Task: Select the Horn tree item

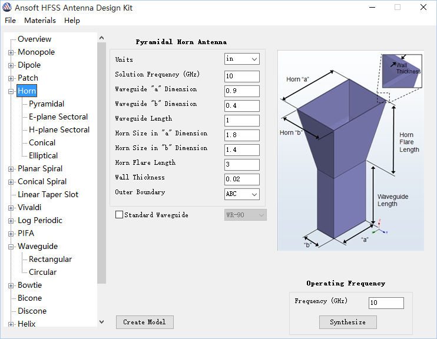Action: 27,91
